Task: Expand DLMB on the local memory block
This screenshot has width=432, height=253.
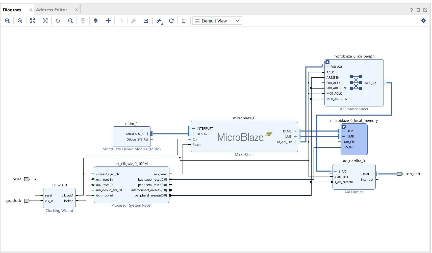Action: [x=343, y=131]
